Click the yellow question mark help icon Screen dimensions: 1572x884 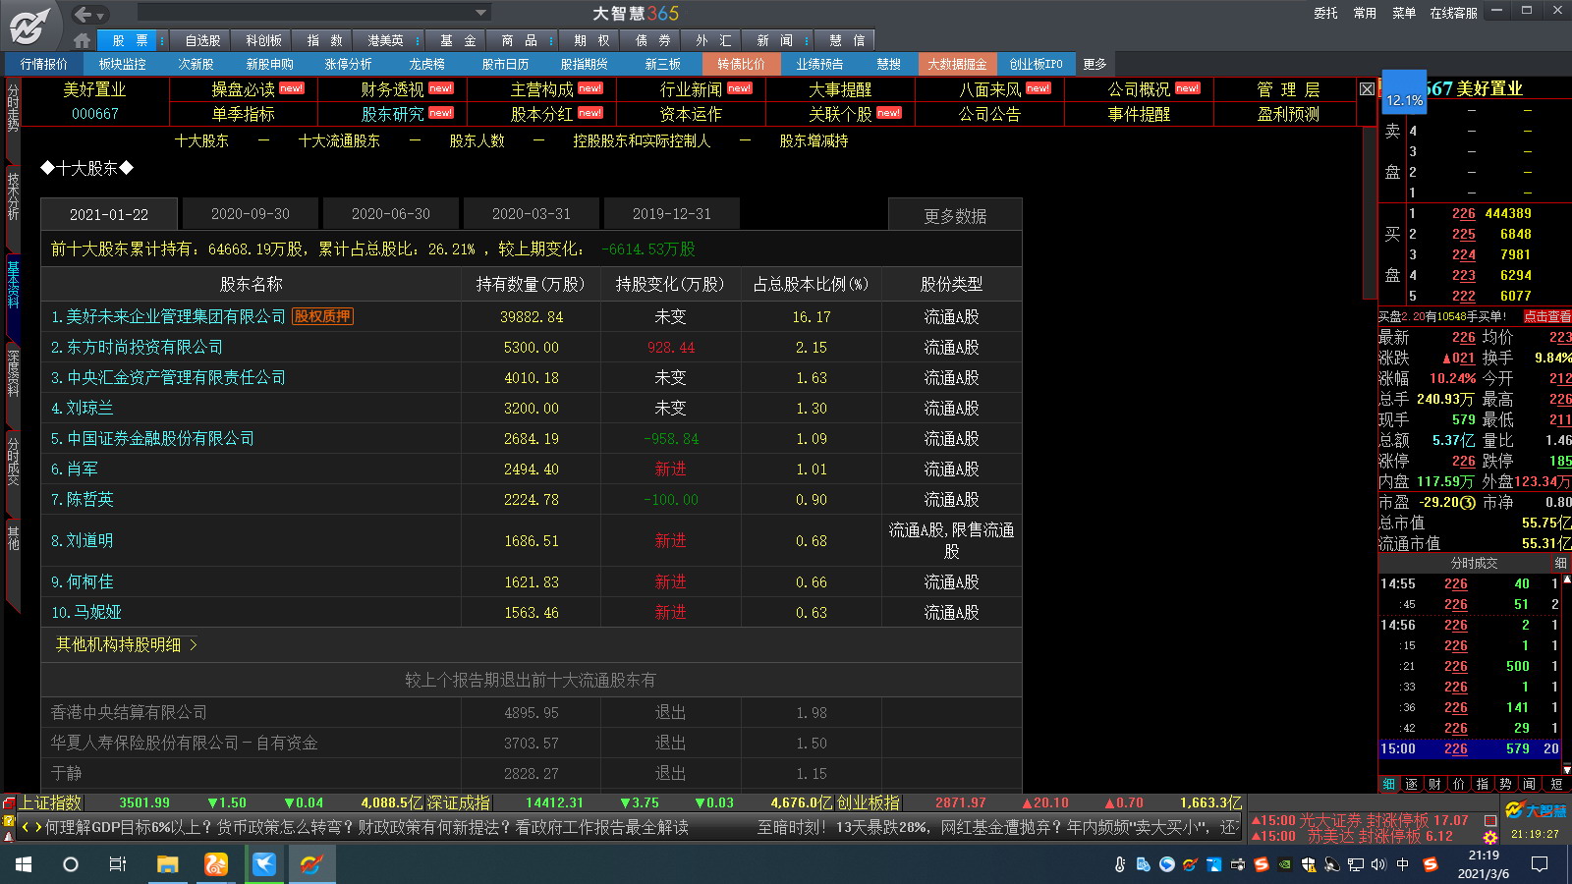(x=9, y=819)
